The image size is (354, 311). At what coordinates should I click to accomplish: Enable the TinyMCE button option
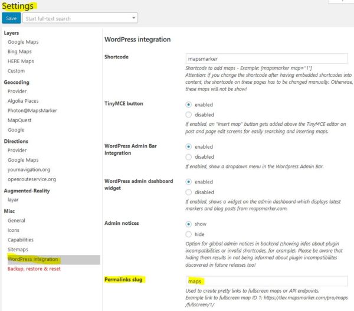(x=189, y=104)
